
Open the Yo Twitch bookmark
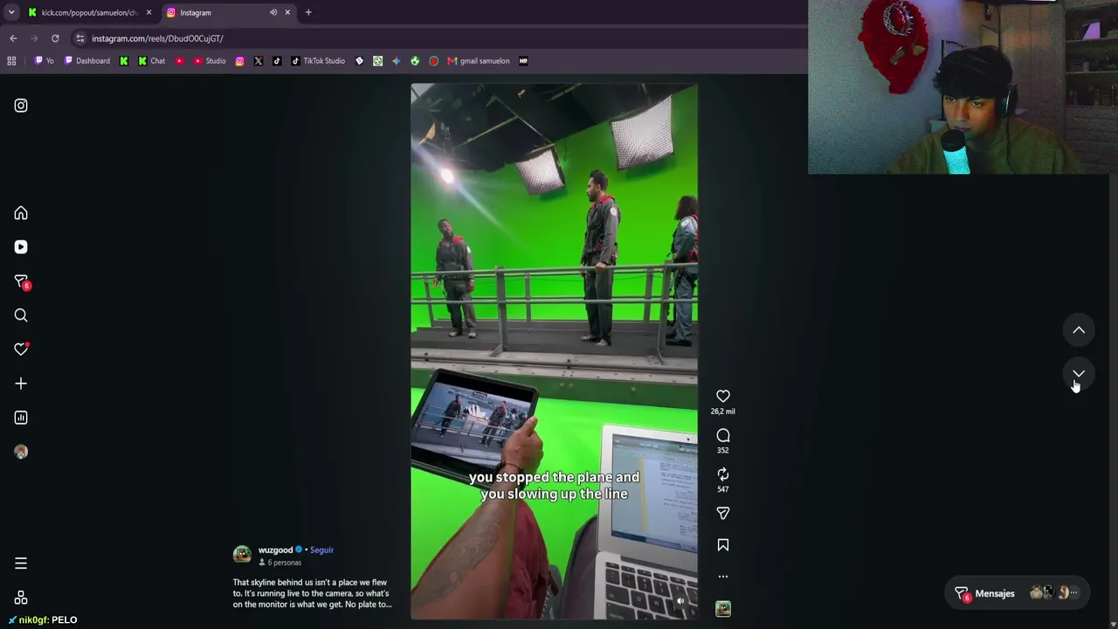pyautogui.click(x=44, y=61)
